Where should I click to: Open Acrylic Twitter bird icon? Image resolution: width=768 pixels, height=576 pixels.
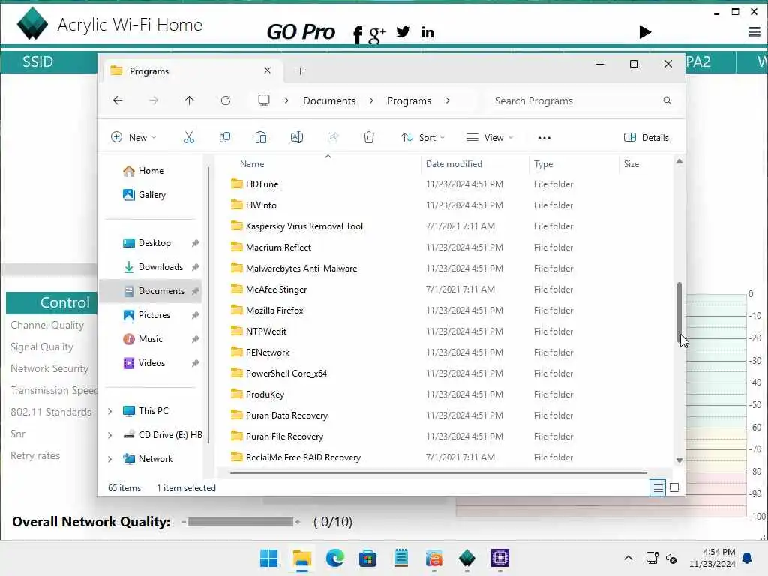click(x=403, y=32)
